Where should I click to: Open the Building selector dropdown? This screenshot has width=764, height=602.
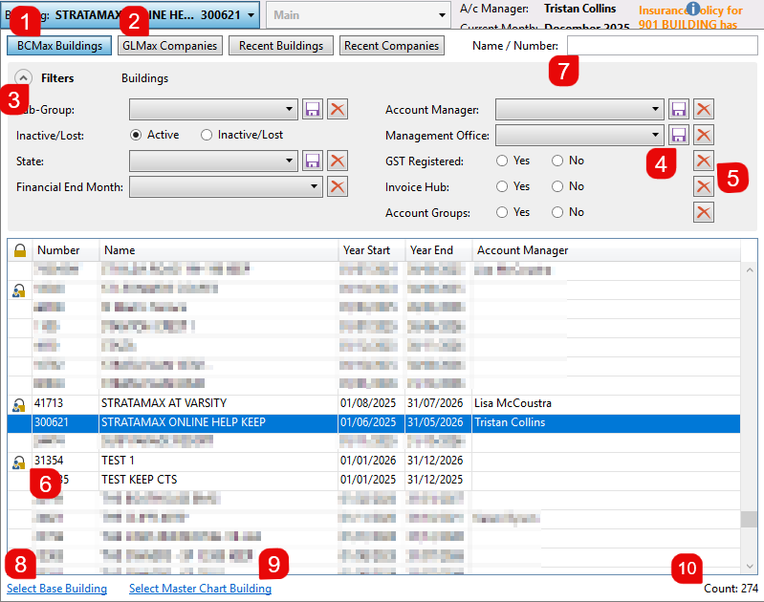(130, 15)
